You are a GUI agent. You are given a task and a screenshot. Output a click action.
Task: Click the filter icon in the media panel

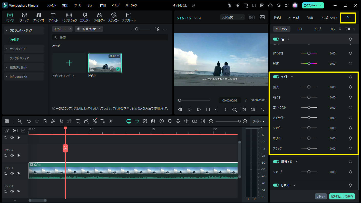[x=157, y=29]
